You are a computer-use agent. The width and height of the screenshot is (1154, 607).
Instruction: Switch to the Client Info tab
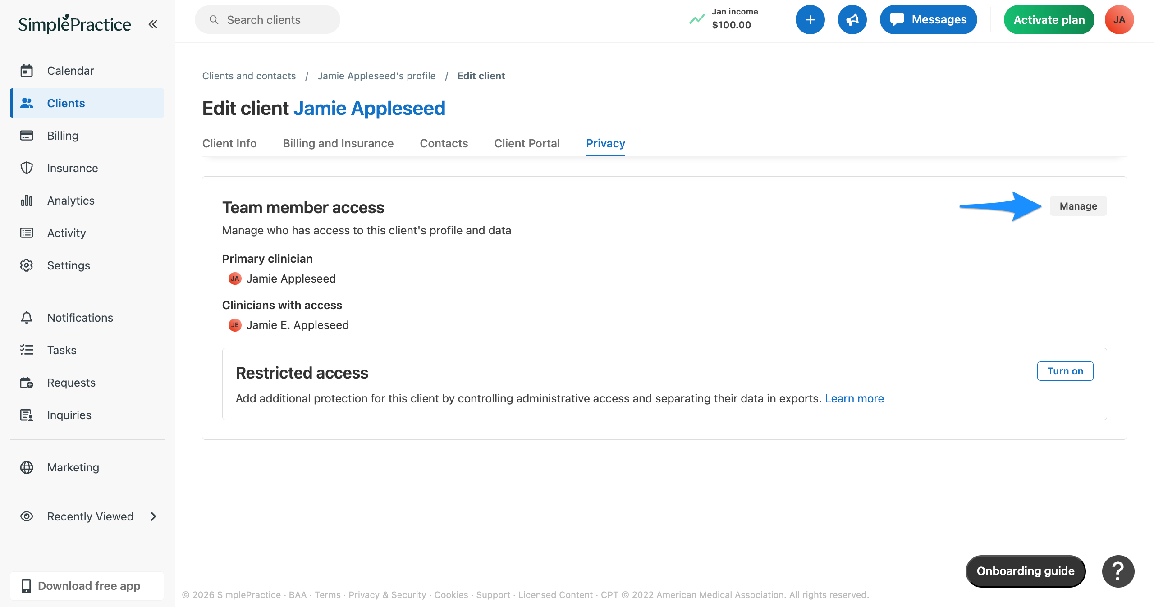pyautogui.click(x=229, y=143)
